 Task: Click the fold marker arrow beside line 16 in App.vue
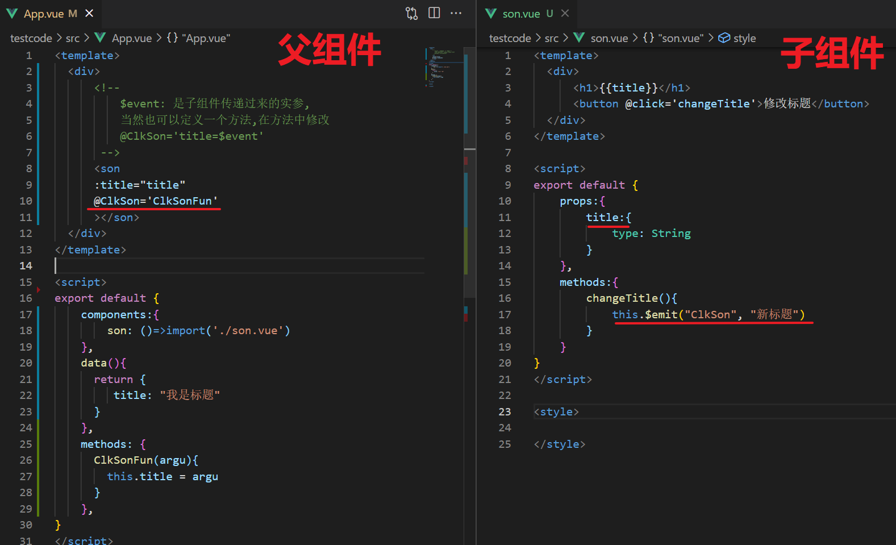point(39,290)
